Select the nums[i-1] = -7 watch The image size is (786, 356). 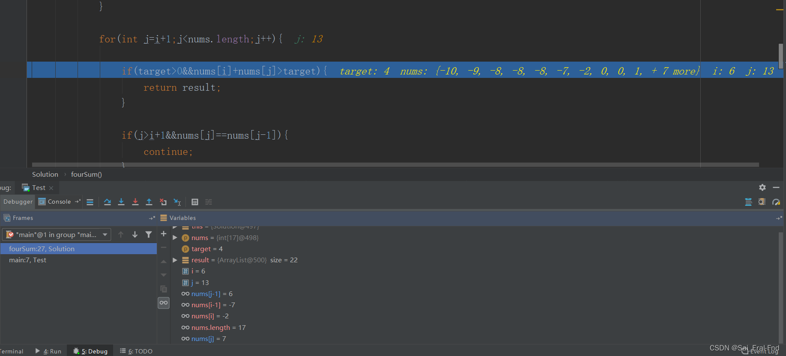pyautogui.click(x=208, y=305)
